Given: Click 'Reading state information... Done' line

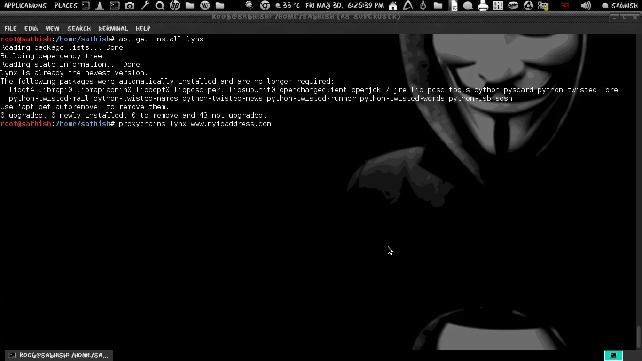Looking at the screenshot, I should coord(70,64).
